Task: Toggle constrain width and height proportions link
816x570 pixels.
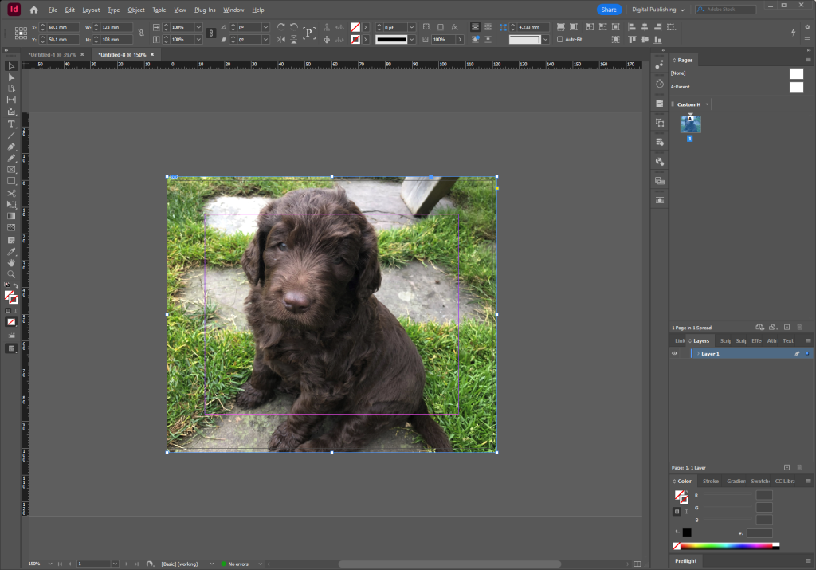Action: [140, 33]
